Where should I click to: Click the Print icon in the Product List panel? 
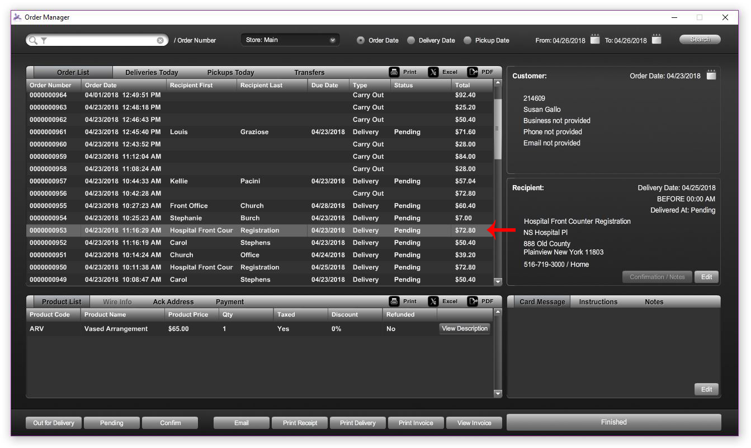(395, 301)
